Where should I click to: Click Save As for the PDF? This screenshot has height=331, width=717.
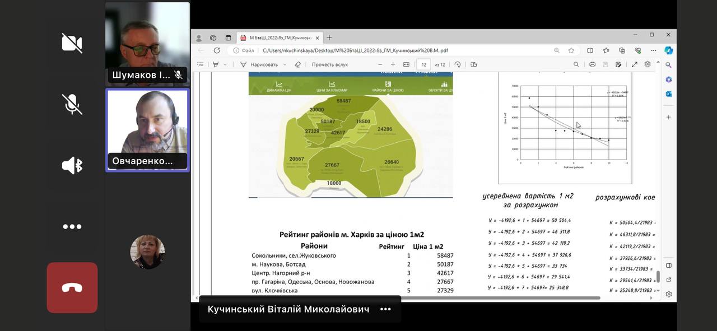[x=618, y=64]
